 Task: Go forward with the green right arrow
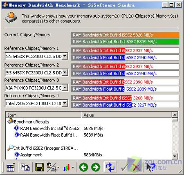tap(96, 167)
